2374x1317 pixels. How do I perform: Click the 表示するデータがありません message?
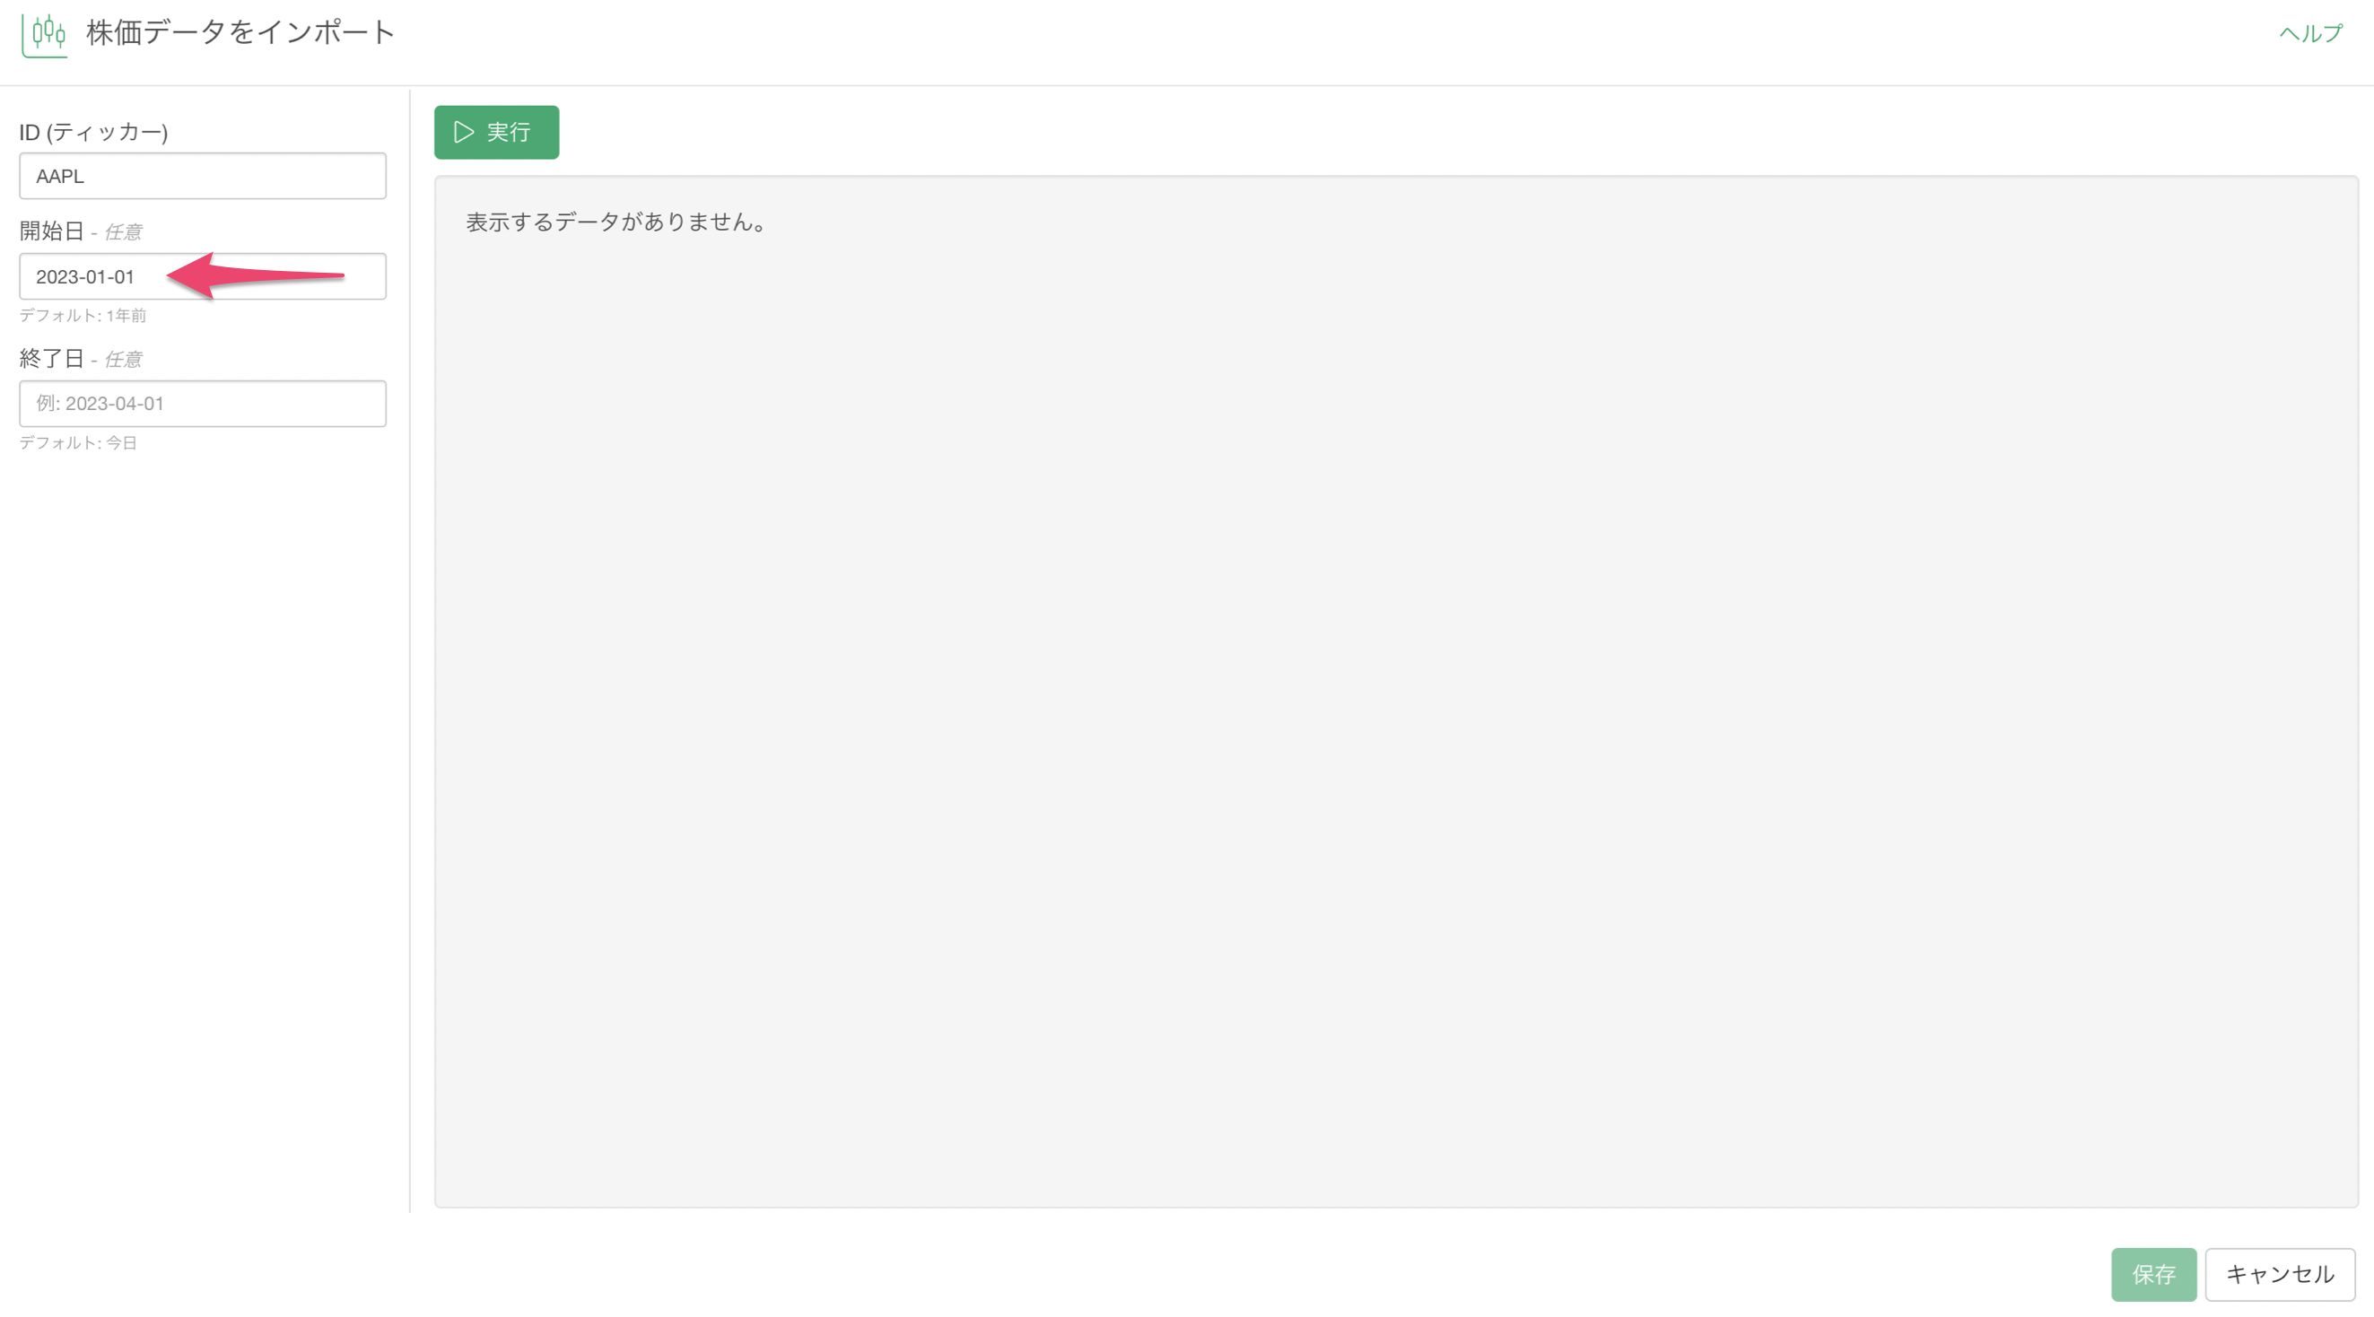click(615, 222)
